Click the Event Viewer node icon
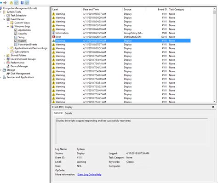Screen dimensions: 218x183 (8, 19)
